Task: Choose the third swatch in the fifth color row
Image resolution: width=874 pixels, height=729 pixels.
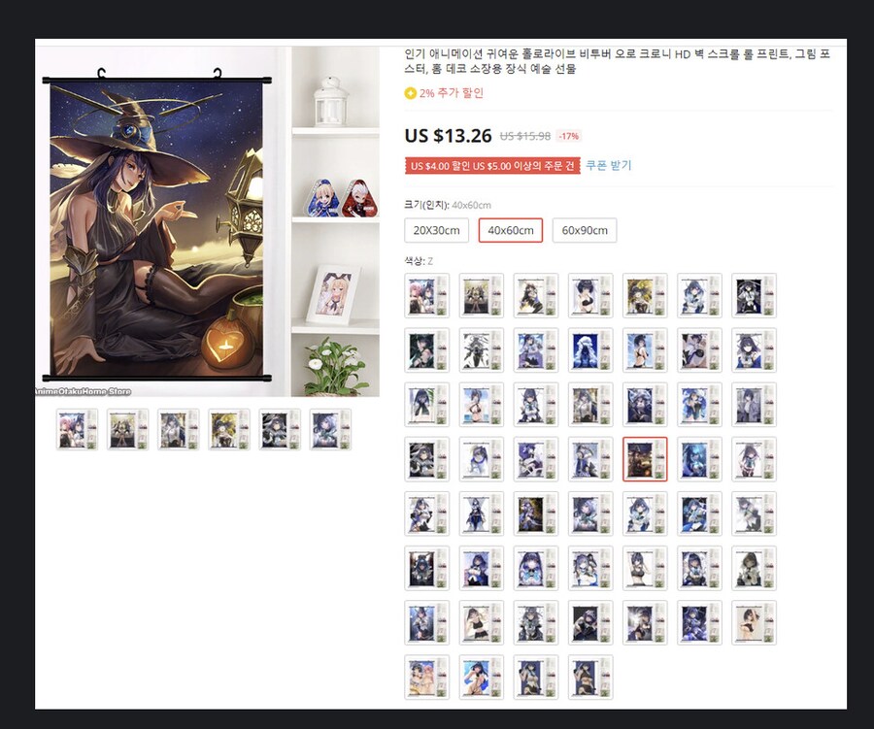Action: point(536,514)
